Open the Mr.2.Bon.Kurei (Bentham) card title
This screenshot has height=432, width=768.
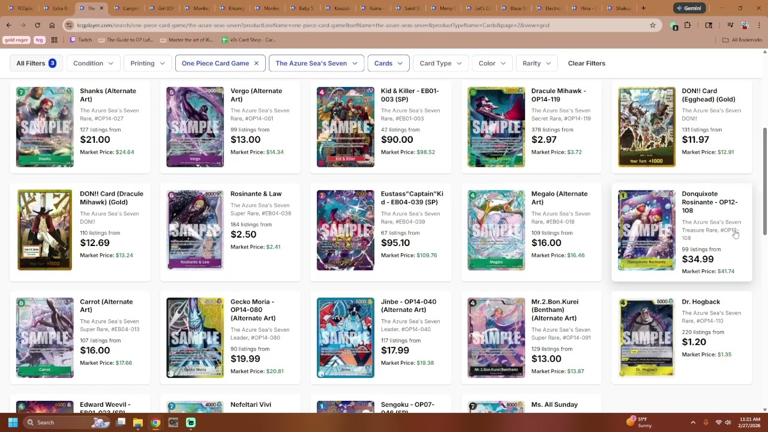[x=554, y=310]
